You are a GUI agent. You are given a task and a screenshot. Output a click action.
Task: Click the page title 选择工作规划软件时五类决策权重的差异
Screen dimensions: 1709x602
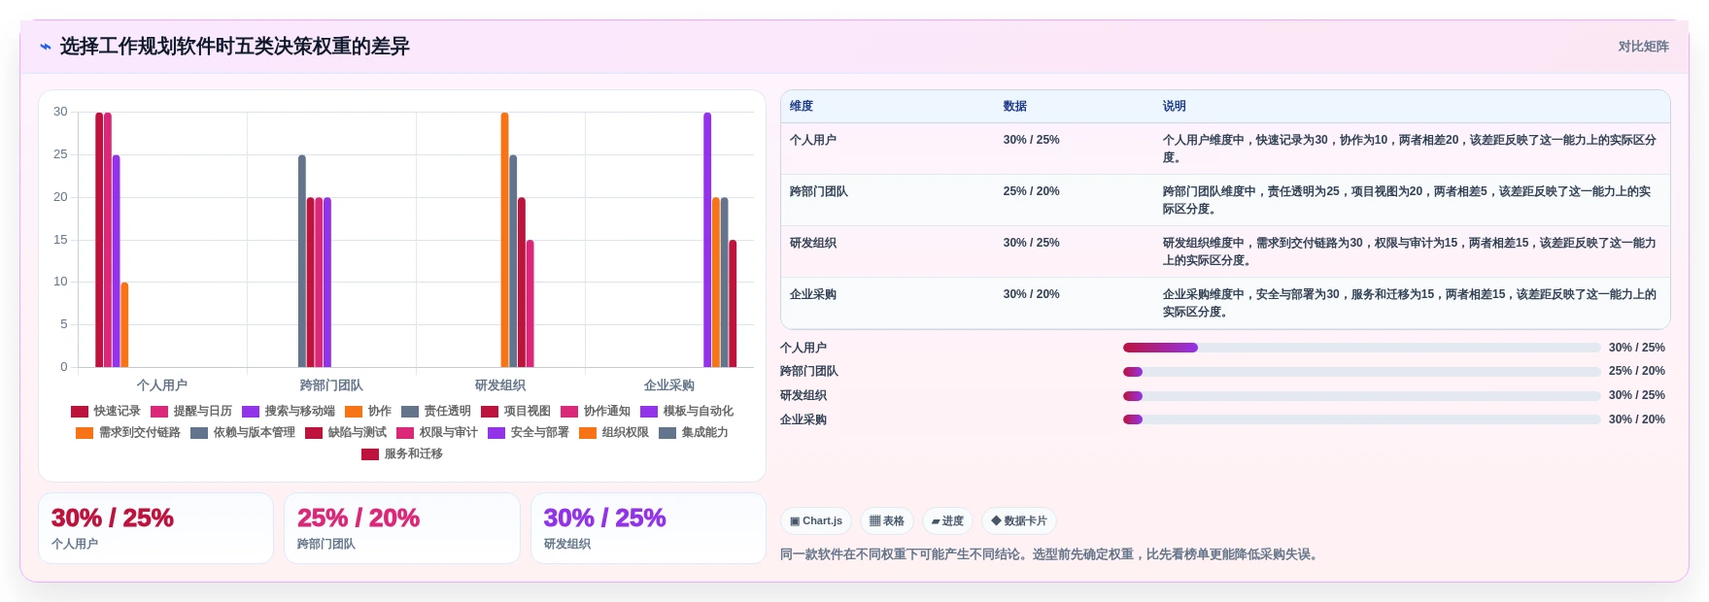point(235,47)
